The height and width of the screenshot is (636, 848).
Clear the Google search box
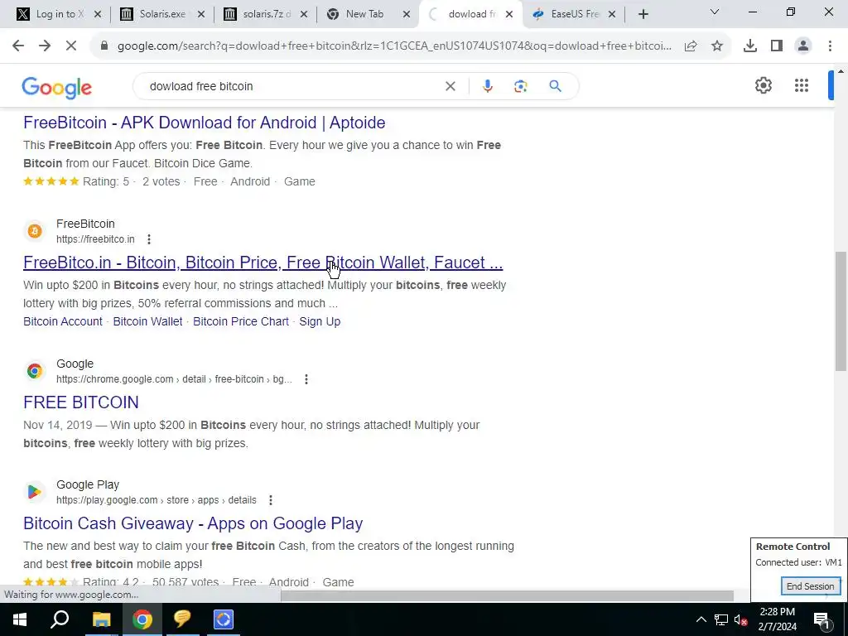point(450,86)
